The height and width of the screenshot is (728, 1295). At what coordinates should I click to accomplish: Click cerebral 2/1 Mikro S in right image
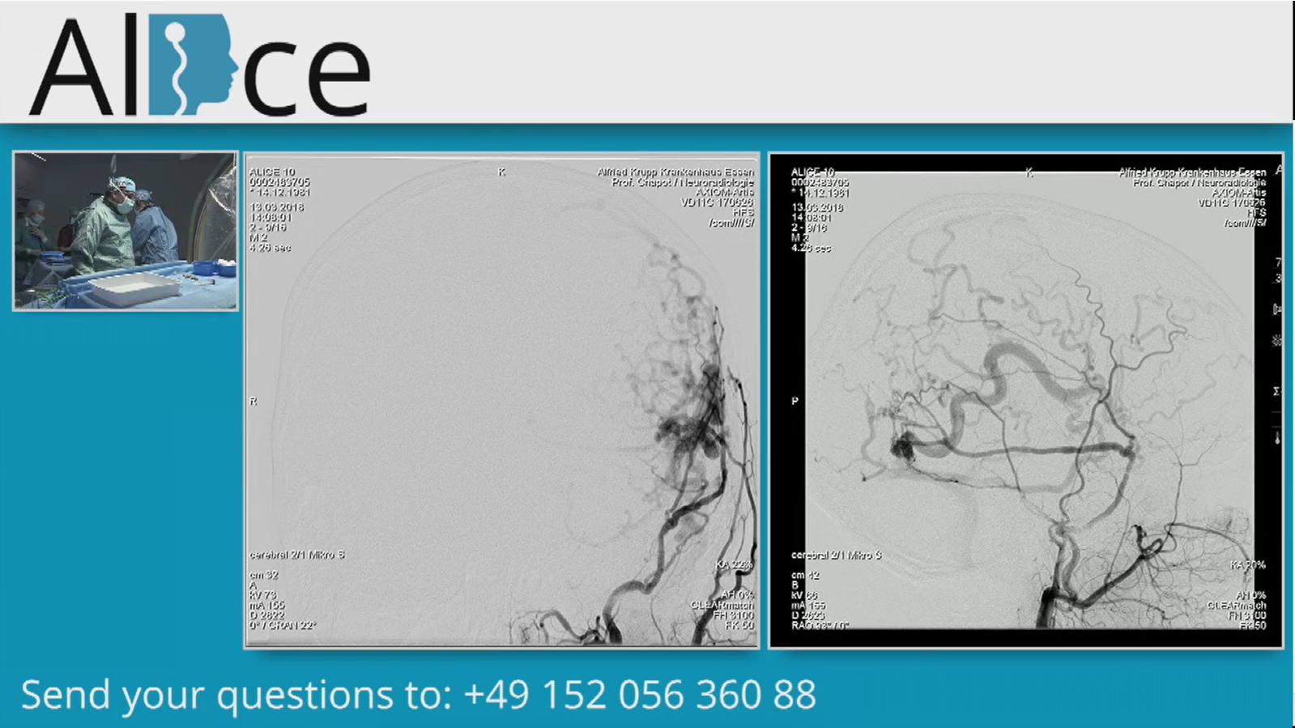(836, 555)
